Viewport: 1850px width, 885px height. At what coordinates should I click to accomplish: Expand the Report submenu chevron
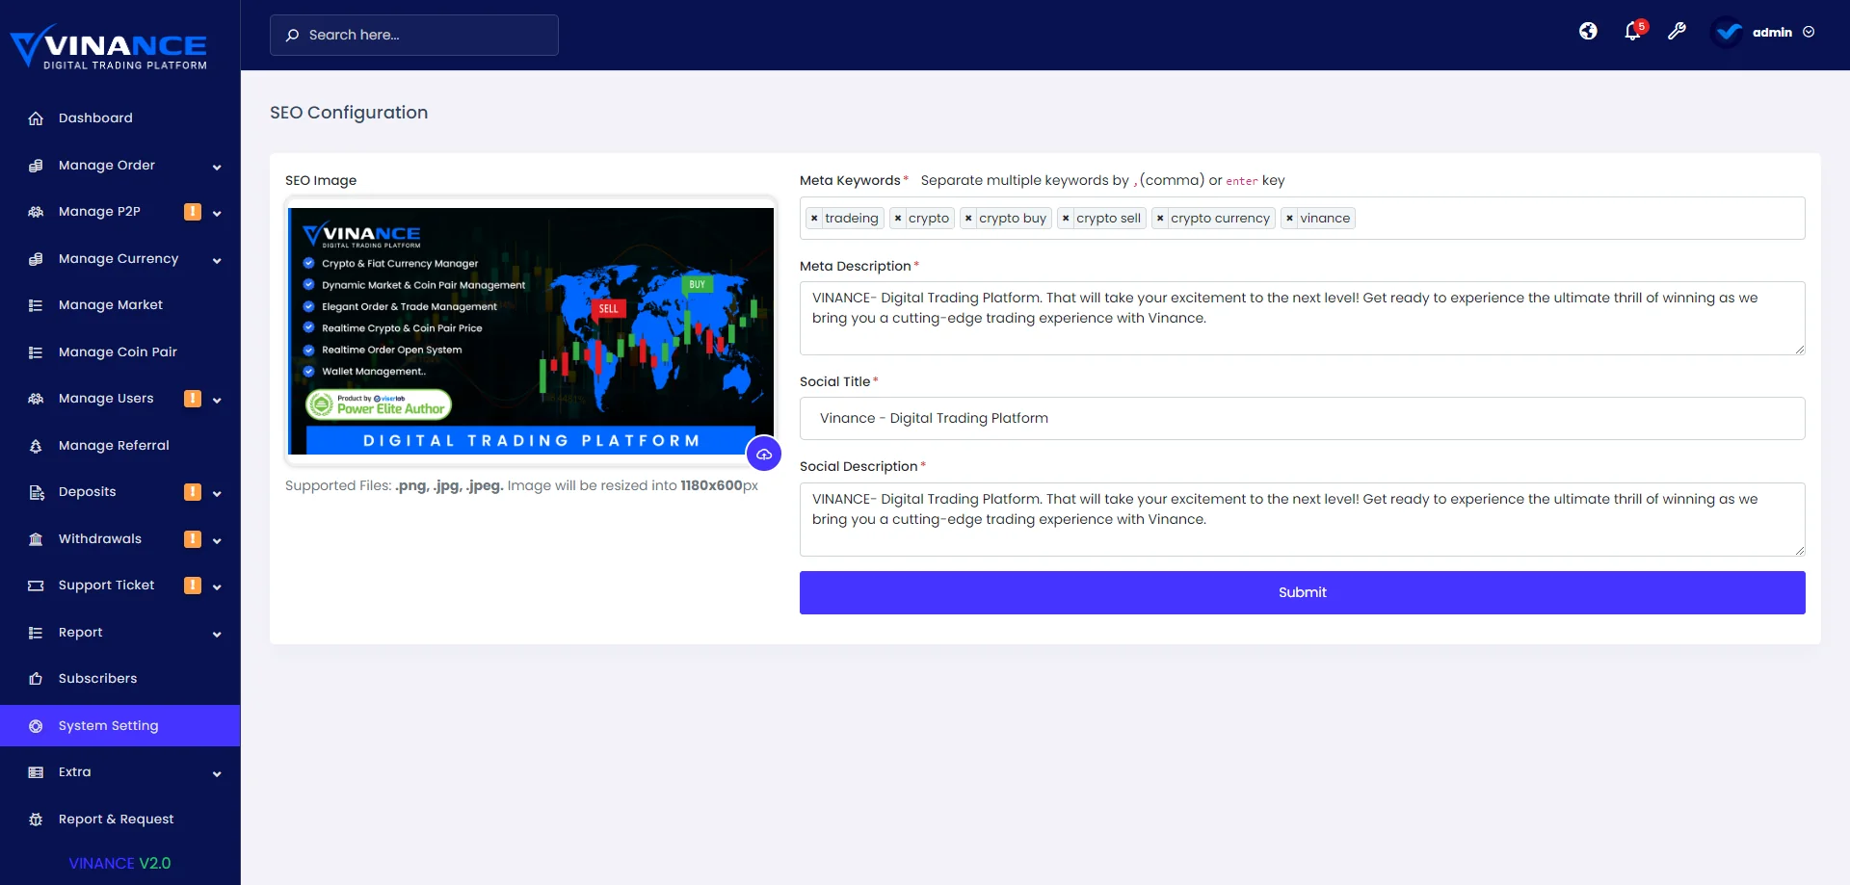217,634
